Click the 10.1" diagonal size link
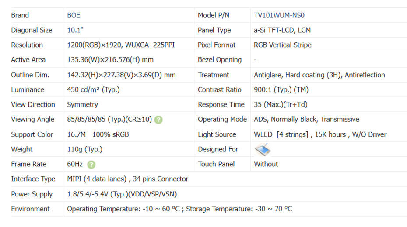The width and height of the screenshot is (407, 227). pos(75,30)
